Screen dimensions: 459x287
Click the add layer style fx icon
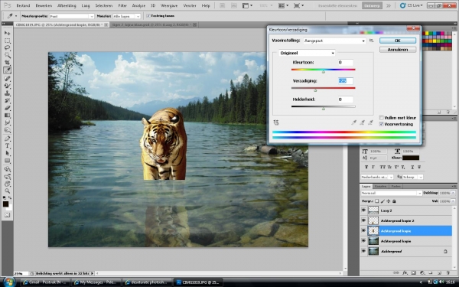(x=405, y=272)
